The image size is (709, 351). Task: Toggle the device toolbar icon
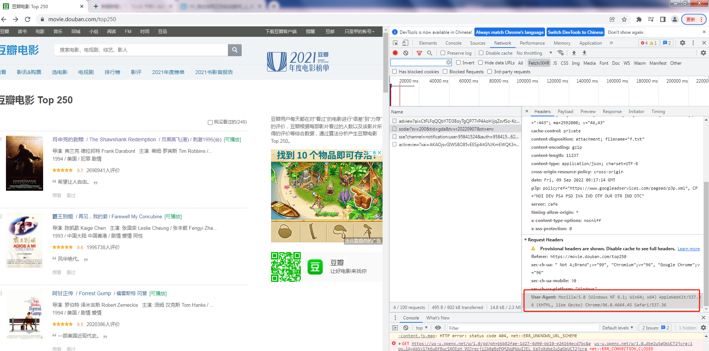[x=406, y=43]
